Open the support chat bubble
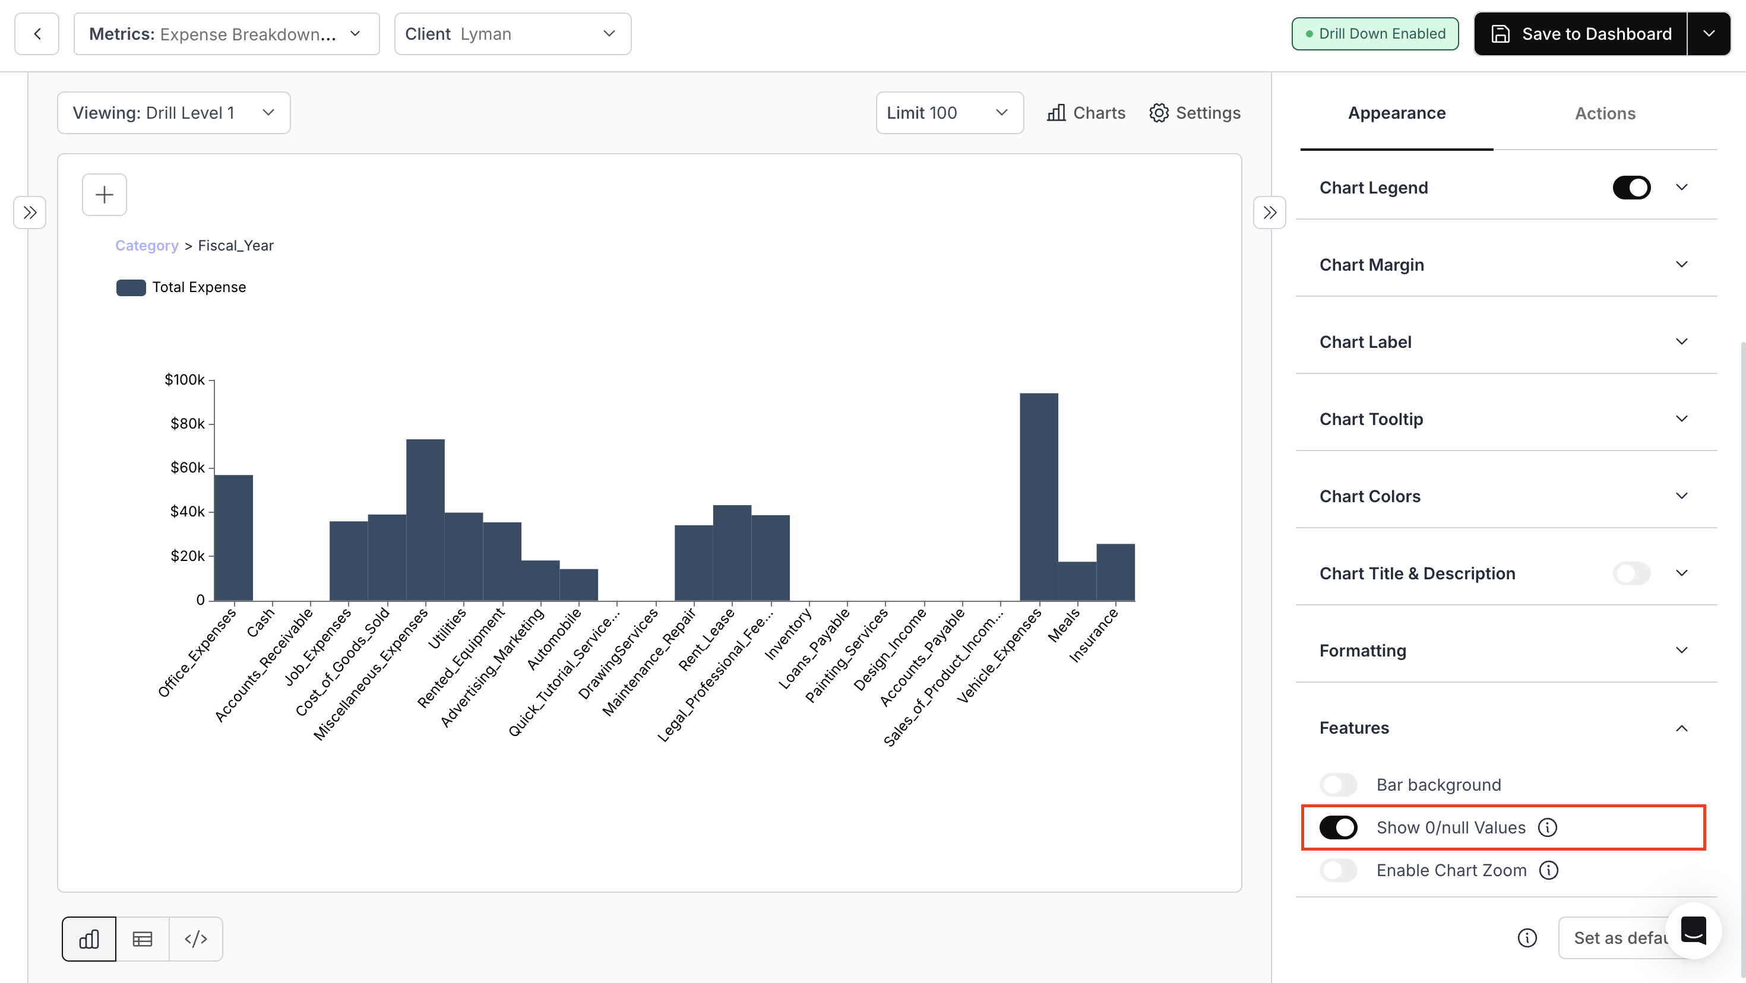Screen dimensions: 1746x983 point(1693,930)
